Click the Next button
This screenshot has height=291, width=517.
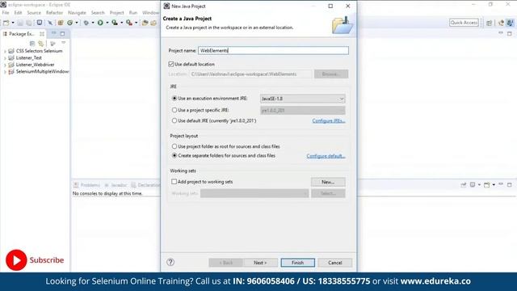(x=260, y=263)
